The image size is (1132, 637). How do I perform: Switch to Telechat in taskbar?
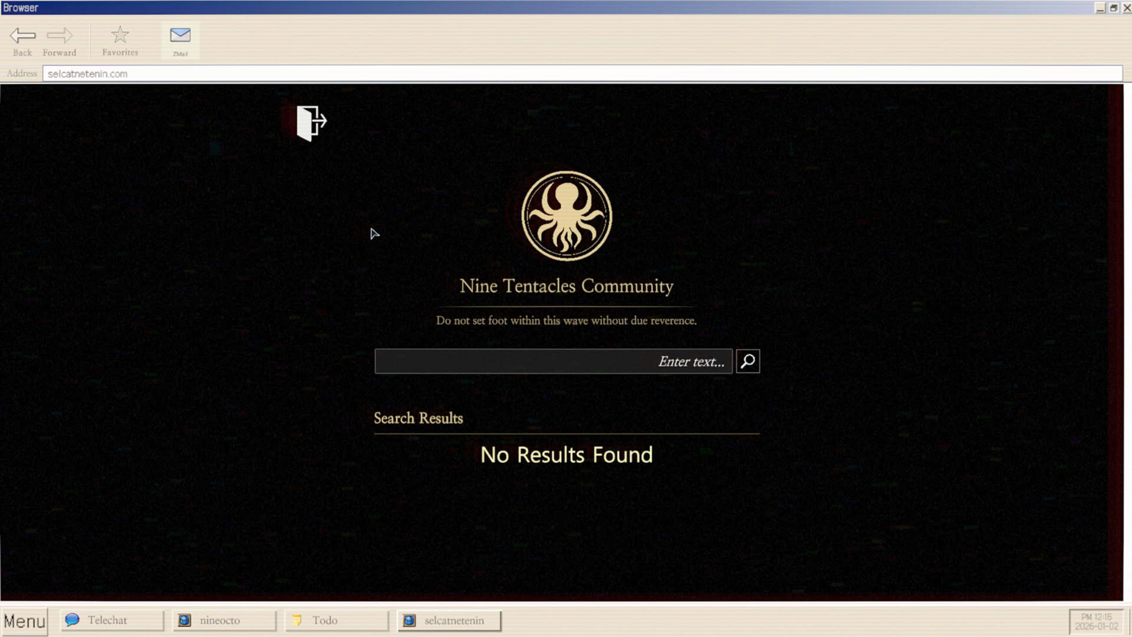(112, 620)
